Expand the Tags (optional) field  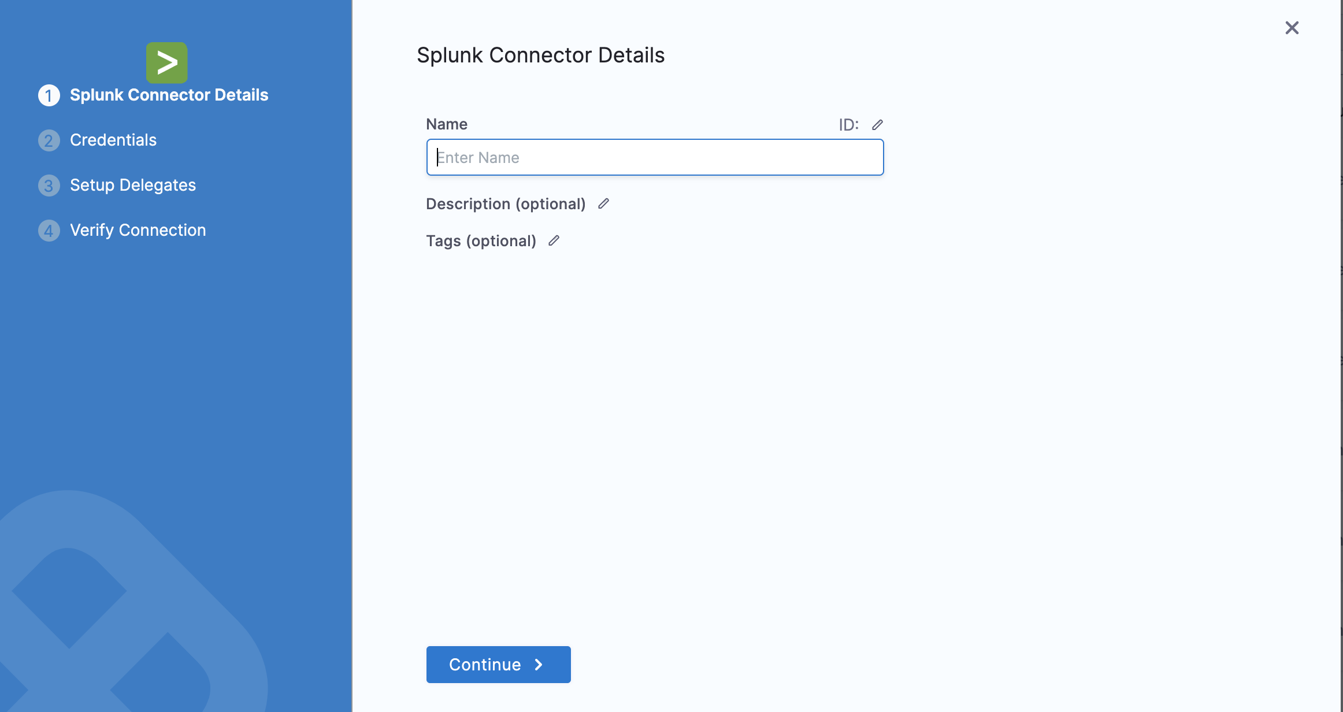(481, 241)
